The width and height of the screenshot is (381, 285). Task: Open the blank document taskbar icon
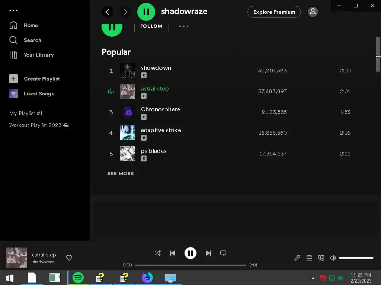32,278
